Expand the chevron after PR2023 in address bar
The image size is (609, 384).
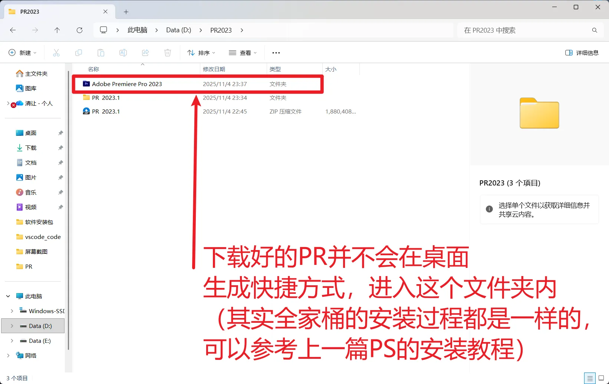[242, 30]
